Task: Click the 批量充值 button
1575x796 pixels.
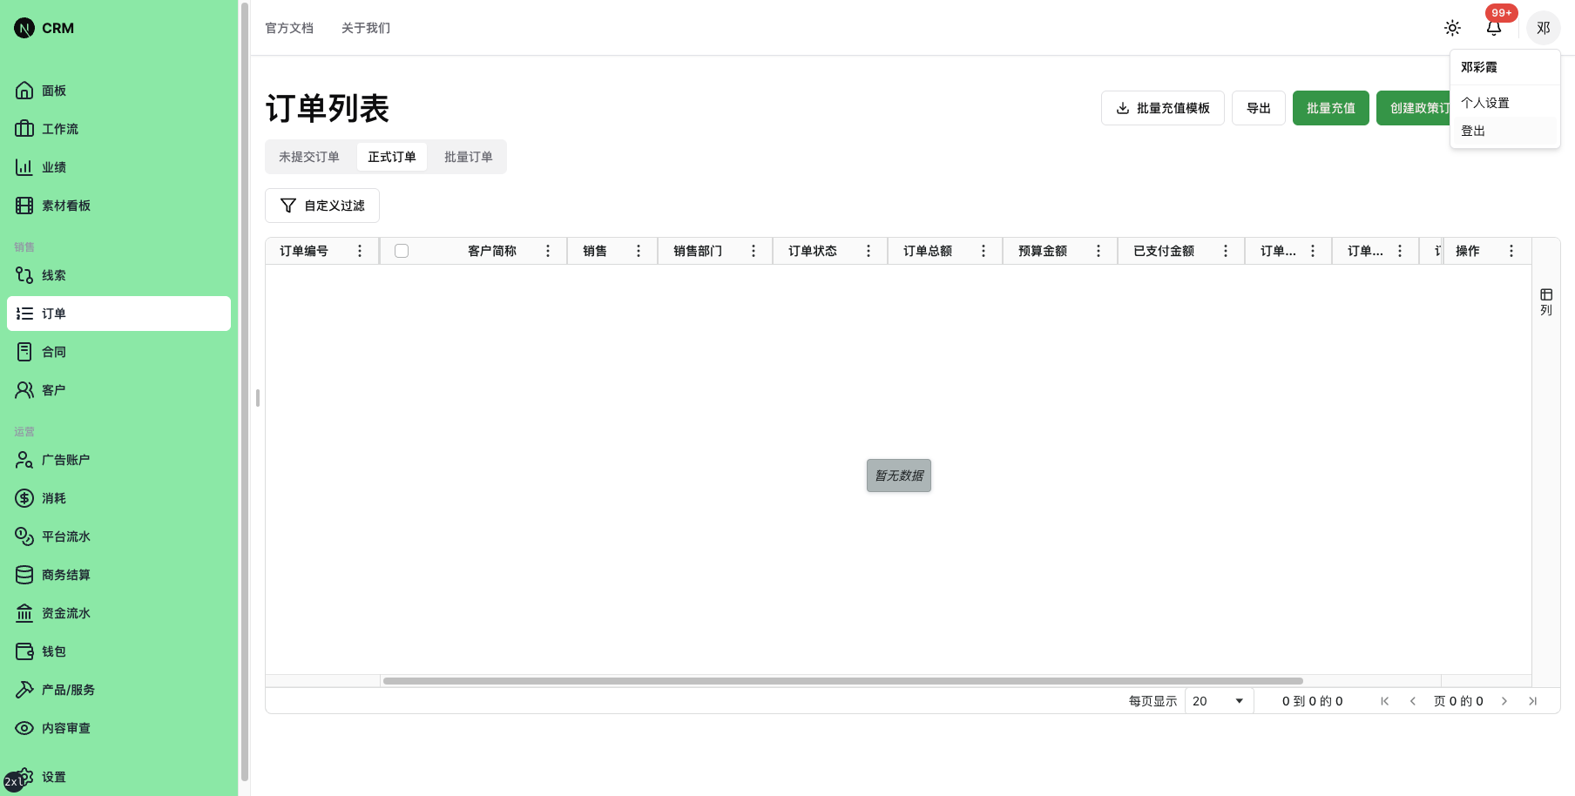Action: tap(1330, 108)
